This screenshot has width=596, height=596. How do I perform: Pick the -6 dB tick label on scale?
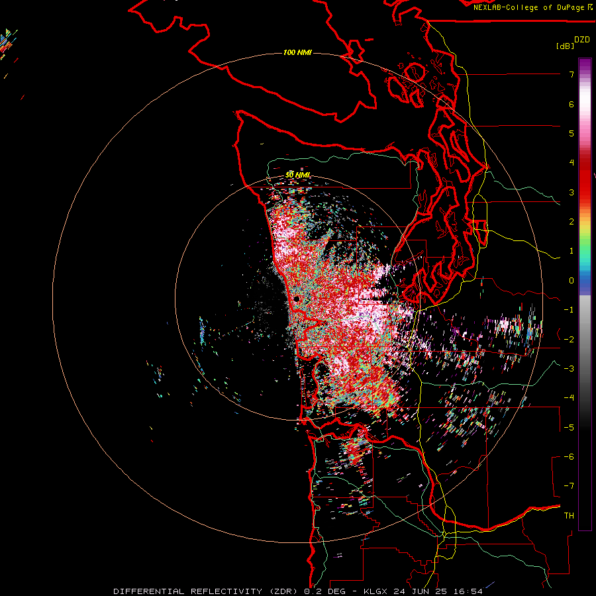(569, 457)
